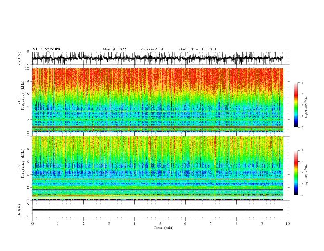Click the lower PSD colorbar beside ch.2

(x=296, y=173)
